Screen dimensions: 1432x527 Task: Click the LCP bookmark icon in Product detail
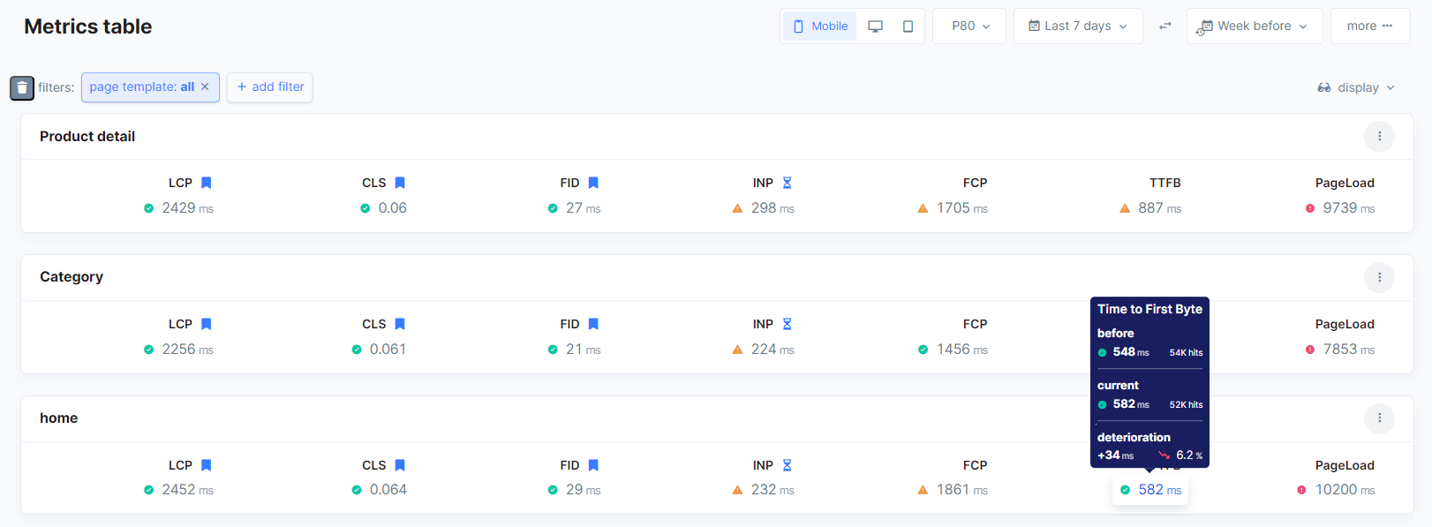coord(207,183)
